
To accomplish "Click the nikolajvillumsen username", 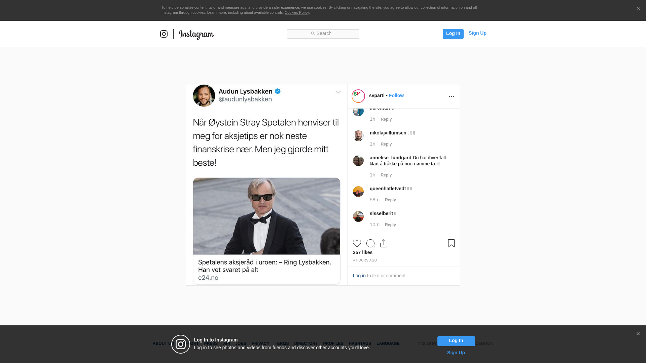I will (388, 133).
